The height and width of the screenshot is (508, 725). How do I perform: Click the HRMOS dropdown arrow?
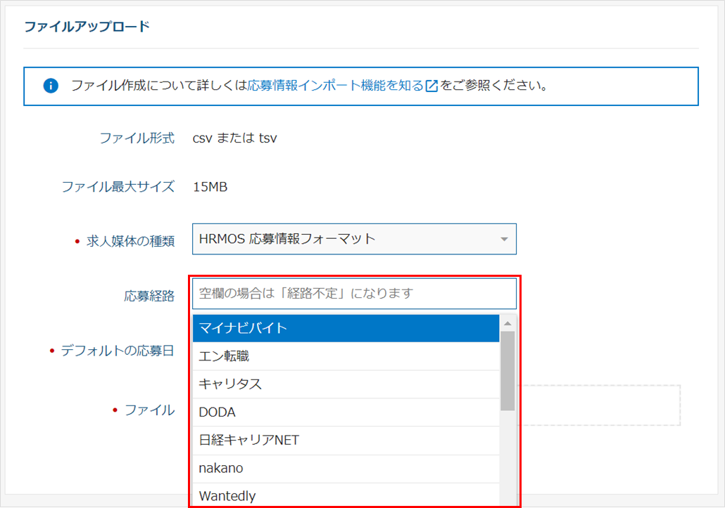[504, 239]
